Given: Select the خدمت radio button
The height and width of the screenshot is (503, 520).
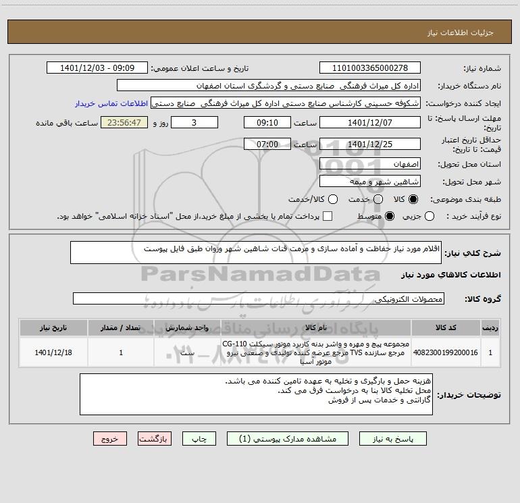Looking at the screenshot, I should pos(378,199).
